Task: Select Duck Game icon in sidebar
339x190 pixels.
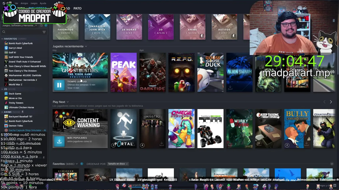Action: (x=6, y=94)
